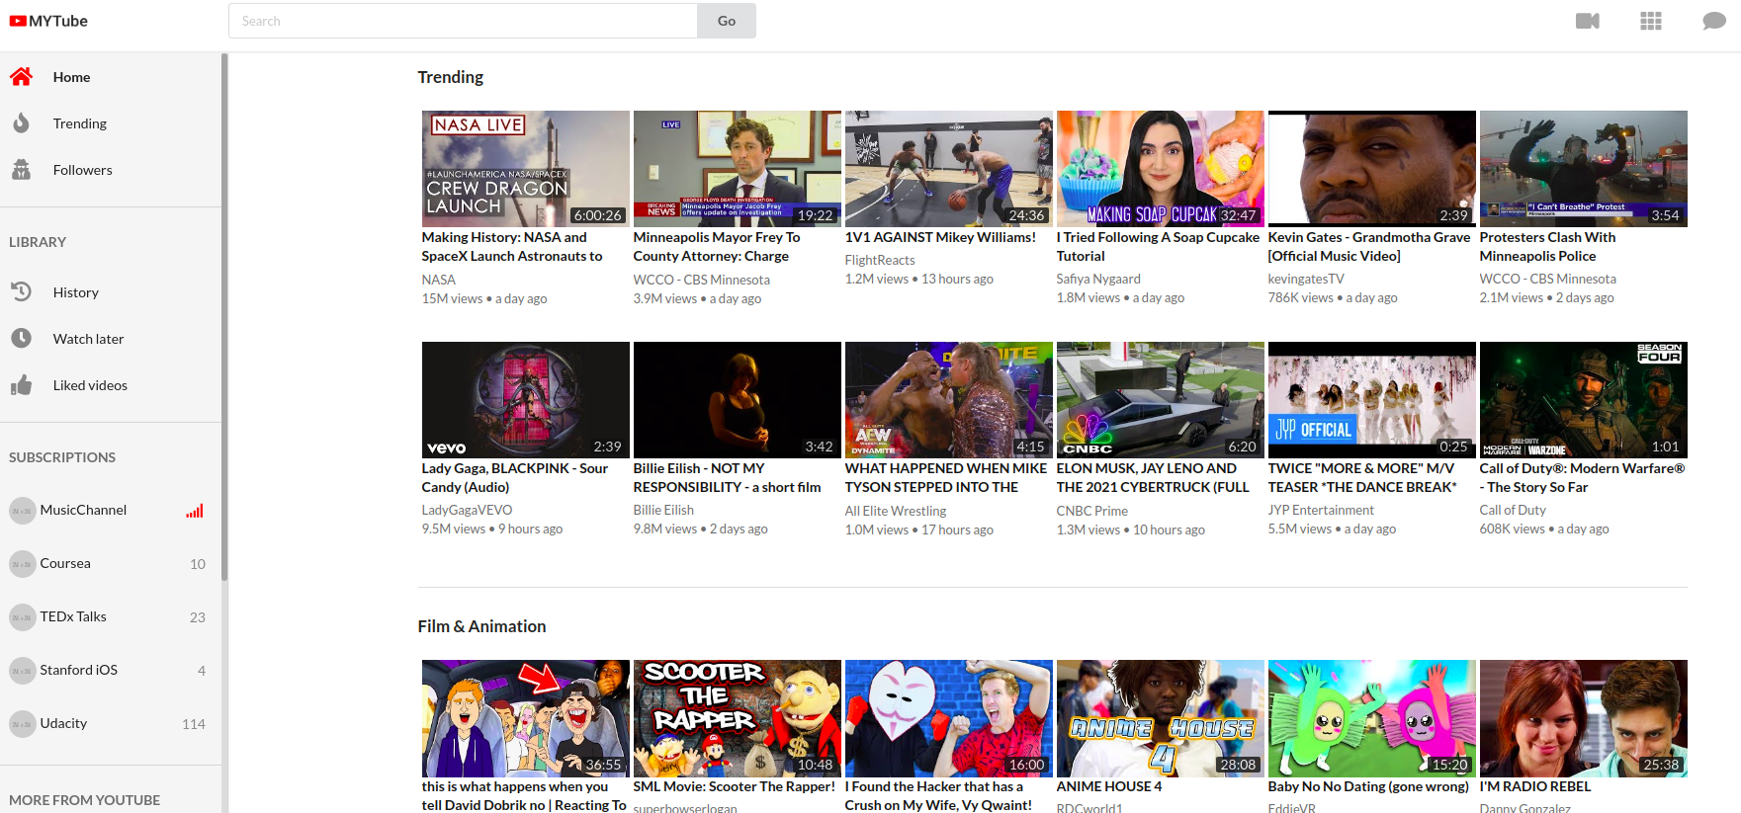Click the Udacity channel avatar
This screenshot has height=813, width=1741.
(x=22, y=723)
